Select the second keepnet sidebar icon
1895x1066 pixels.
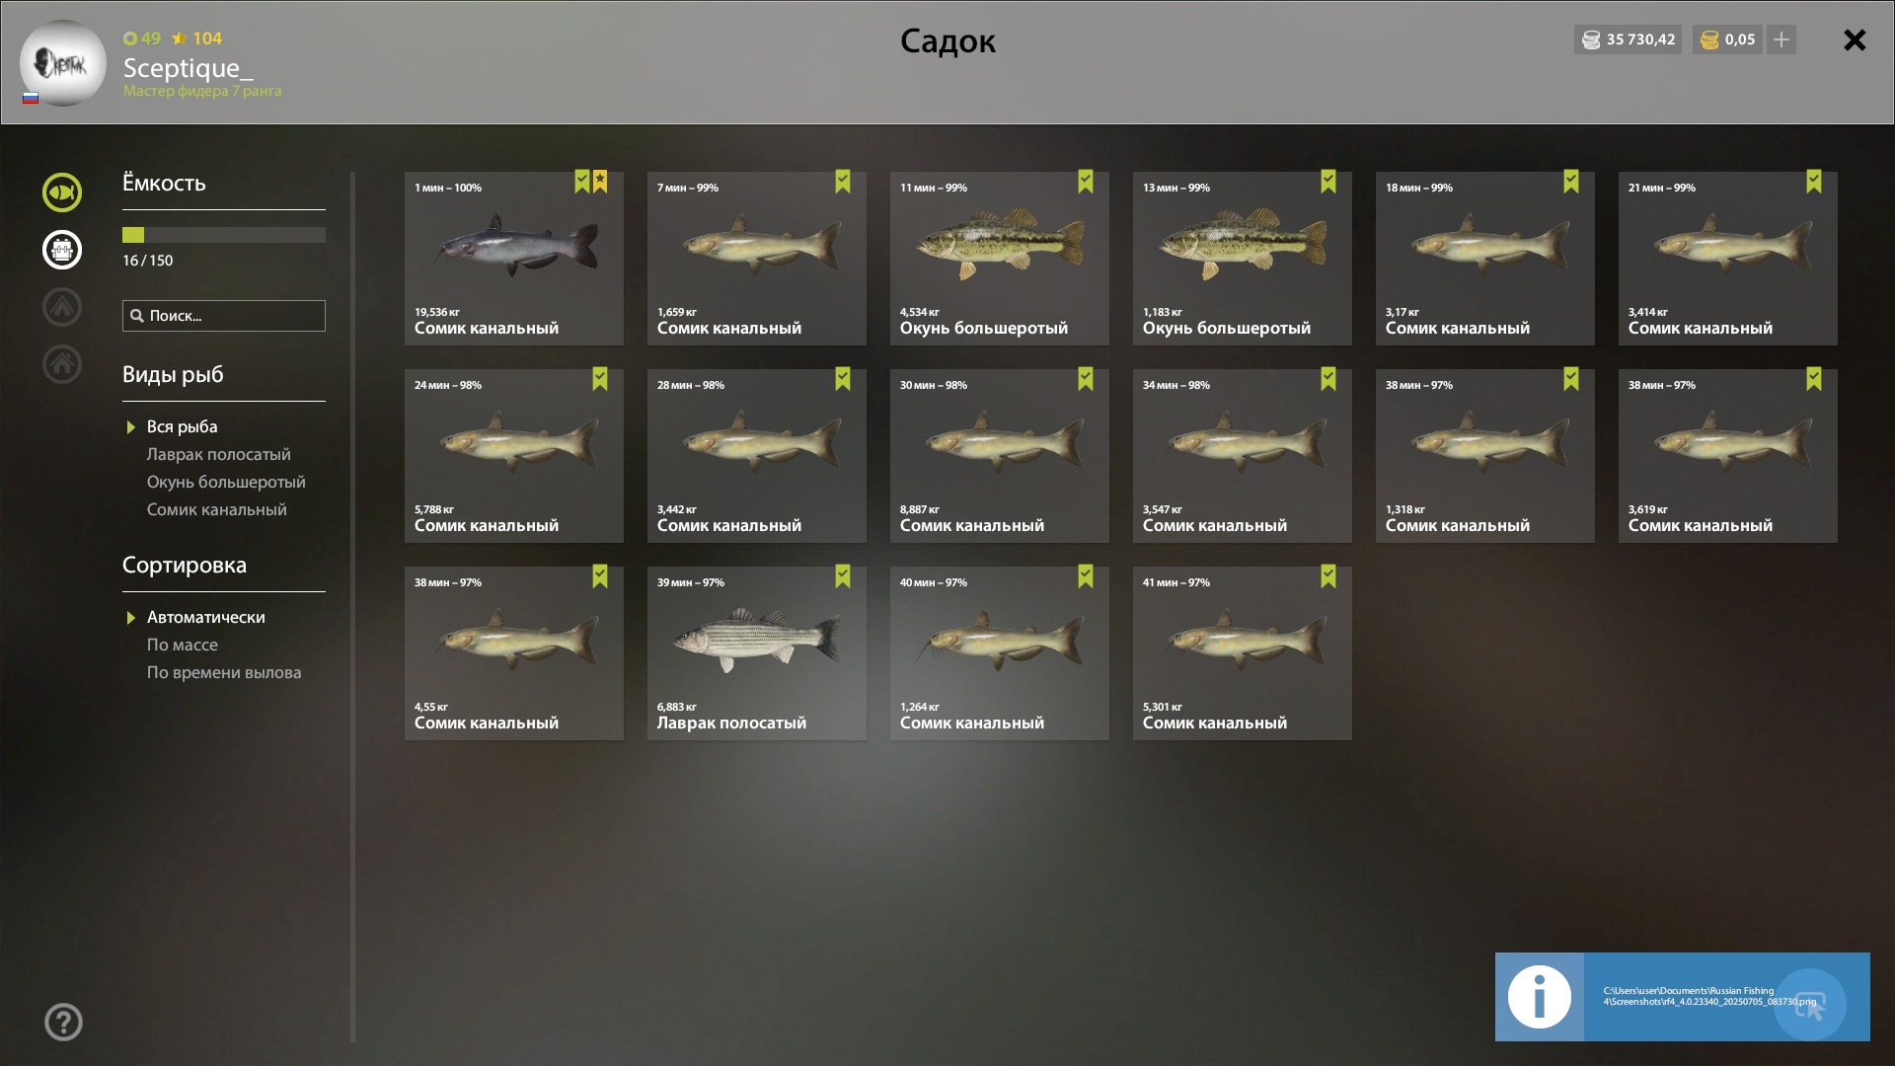point(62,250)
